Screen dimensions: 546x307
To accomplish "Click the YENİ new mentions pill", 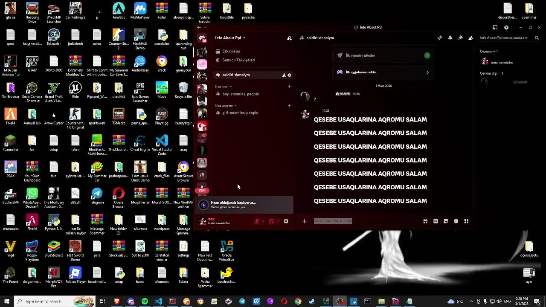I will coord(202,191).
